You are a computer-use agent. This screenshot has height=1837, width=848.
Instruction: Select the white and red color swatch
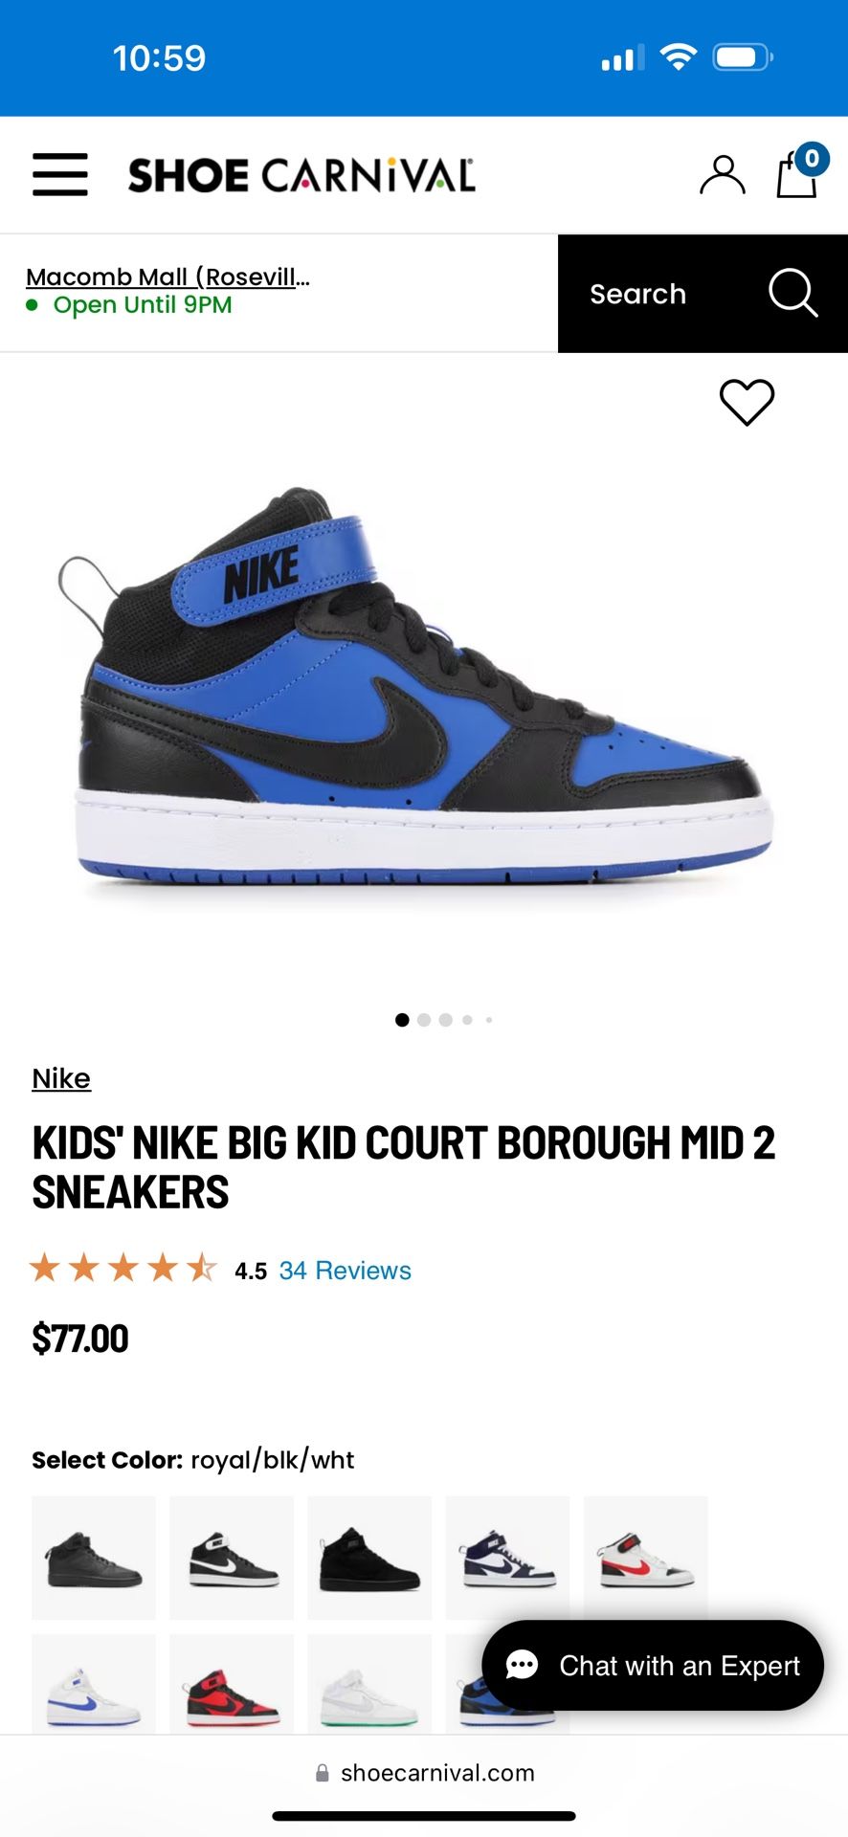point(645,1558)
